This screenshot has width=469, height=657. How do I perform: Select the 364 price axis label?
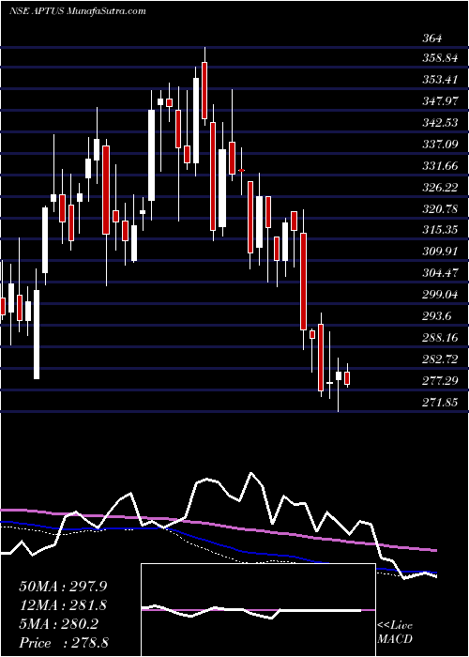(431, 38)
